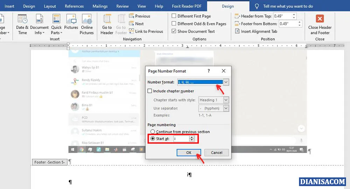Click the Start at input field
350x189 pixels.
point(181,139)
